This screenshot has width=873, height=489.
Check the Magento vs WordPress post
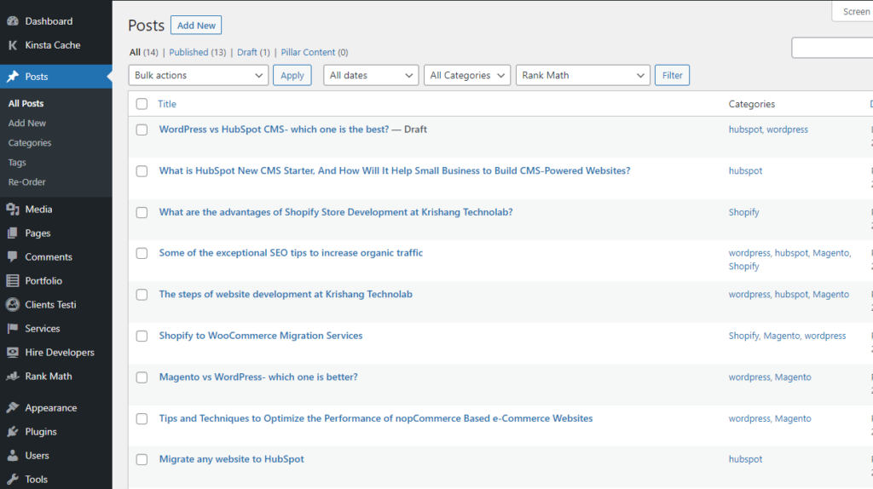click(142, 377)
